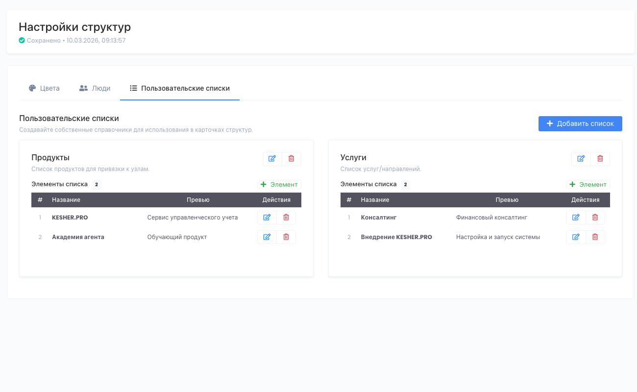The height and width of the screenshot is (392, 637).
Task: Click the Обучающий продукт preview text
Action: pos(177,237)
